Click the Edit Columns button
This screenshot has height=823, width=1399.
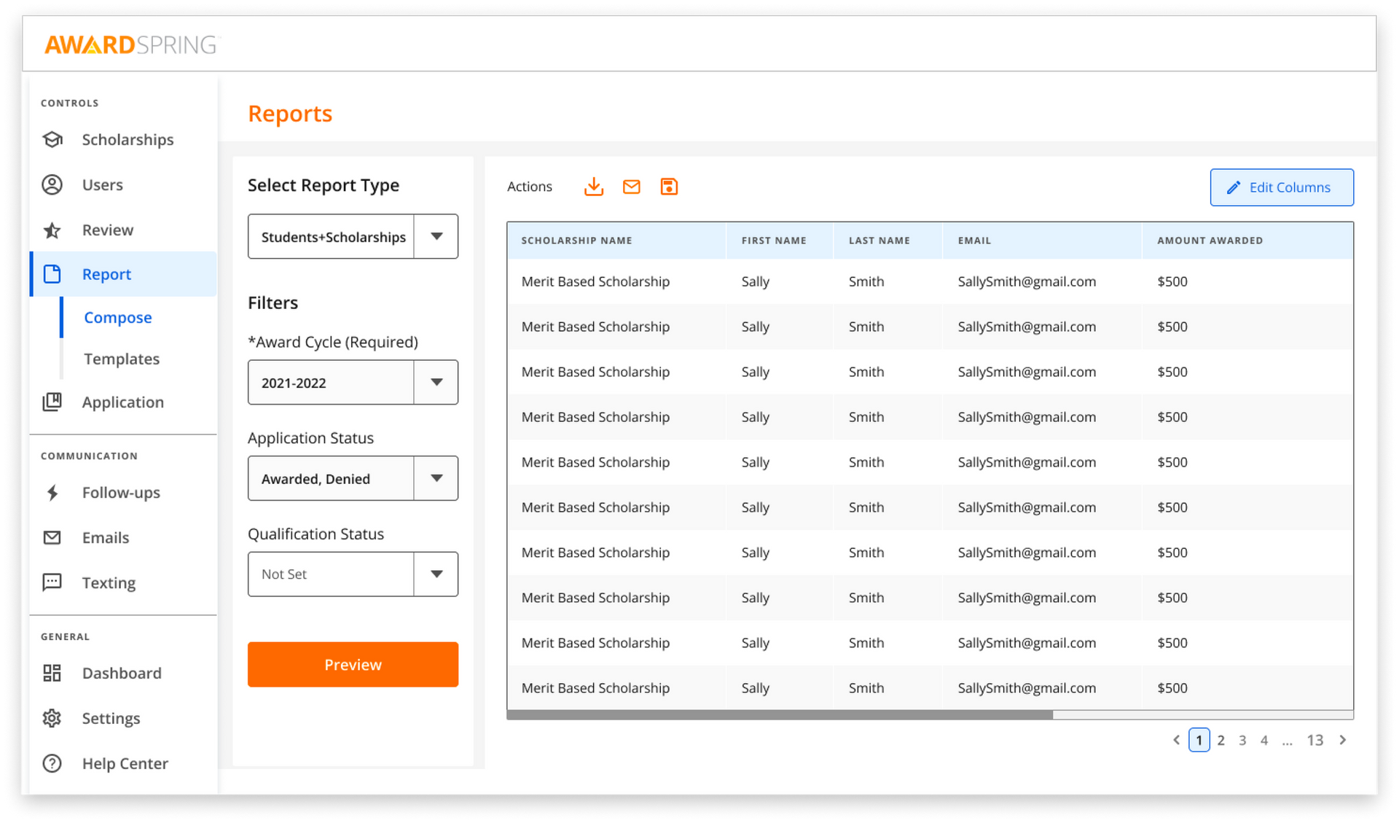(x=1281, y=187)
